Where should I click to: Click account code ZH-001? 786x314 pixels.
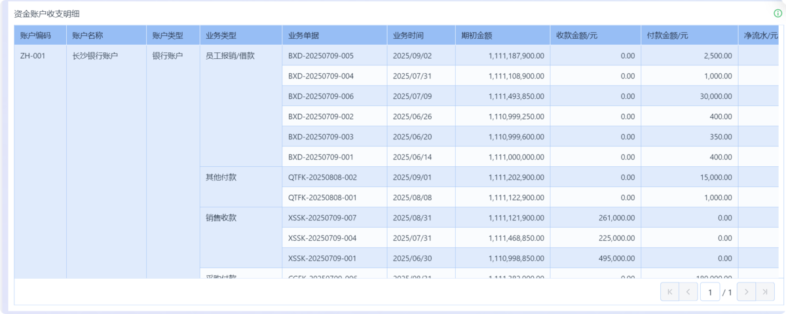pyautogui.click(x=33, y=56)
